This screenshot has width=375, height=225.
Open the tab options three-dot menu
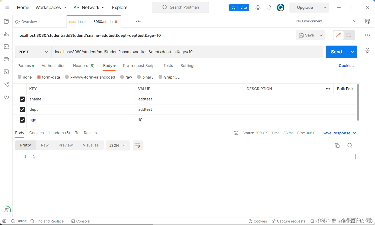(x=138, y=21)
